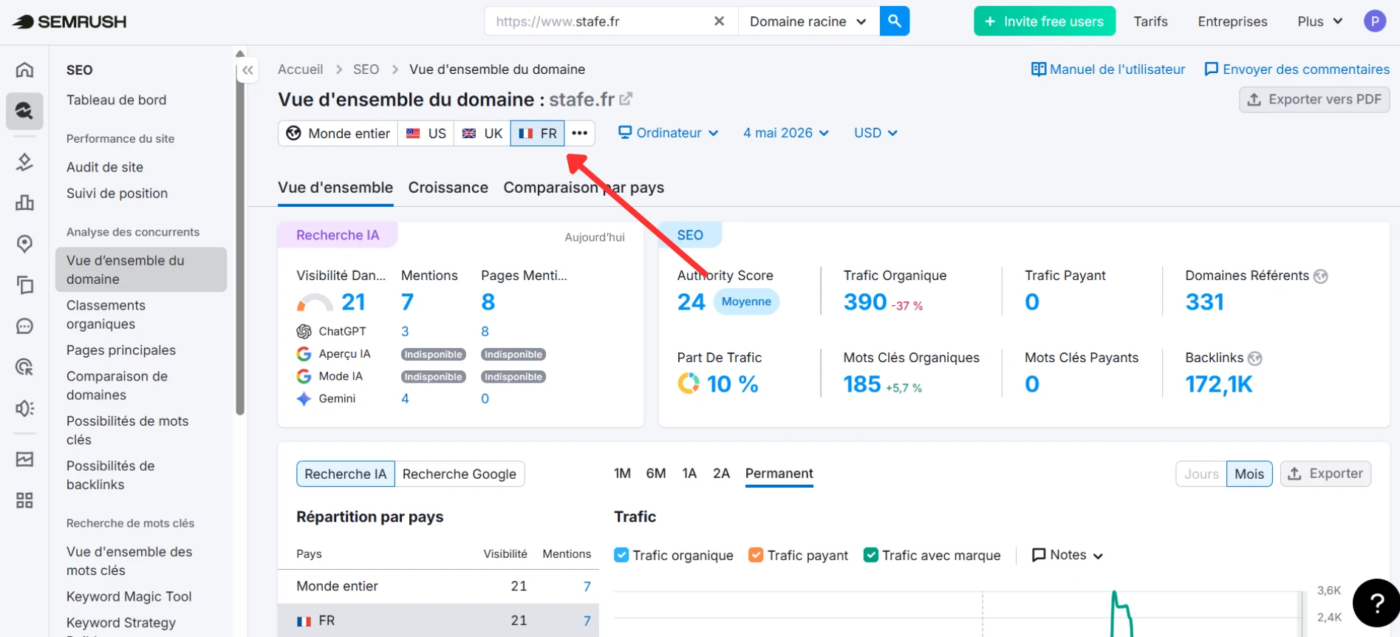
Task: Open stafe.fr external link icon
Action: click(626, 98)
